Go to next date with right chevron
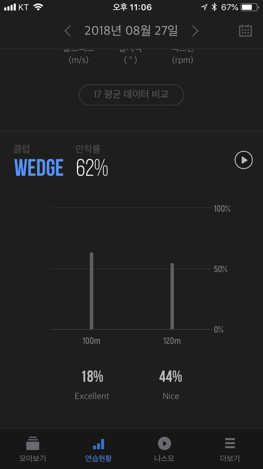 click(195, 31)
